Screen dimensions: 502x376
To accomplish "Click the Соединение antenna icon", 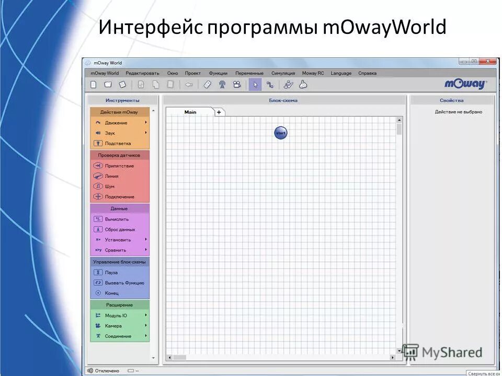I will 98,336.
